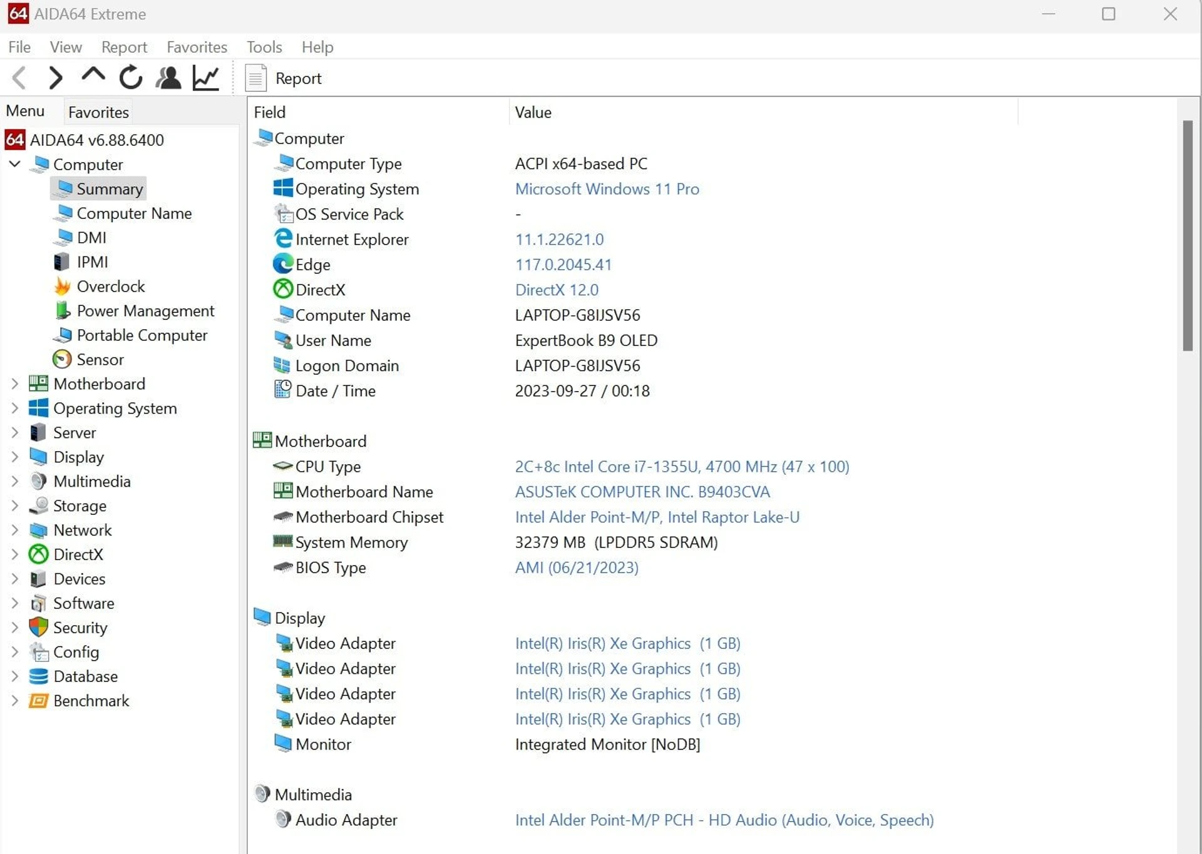This screenshot has width=1202, height=854.
Task: Open the File menu
Action: point(19,47)
